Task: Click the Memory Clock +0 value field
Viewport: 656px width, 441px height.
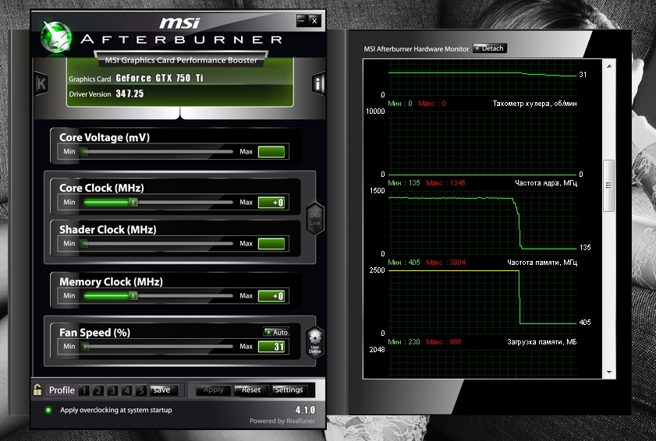Action: pyautogui.click(x=271, y=296)
